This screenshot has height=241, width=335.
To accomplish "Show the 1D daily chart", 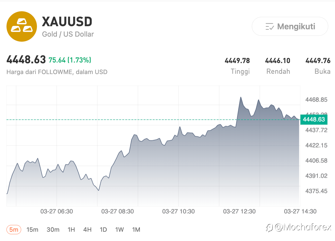I will [103, 230].
